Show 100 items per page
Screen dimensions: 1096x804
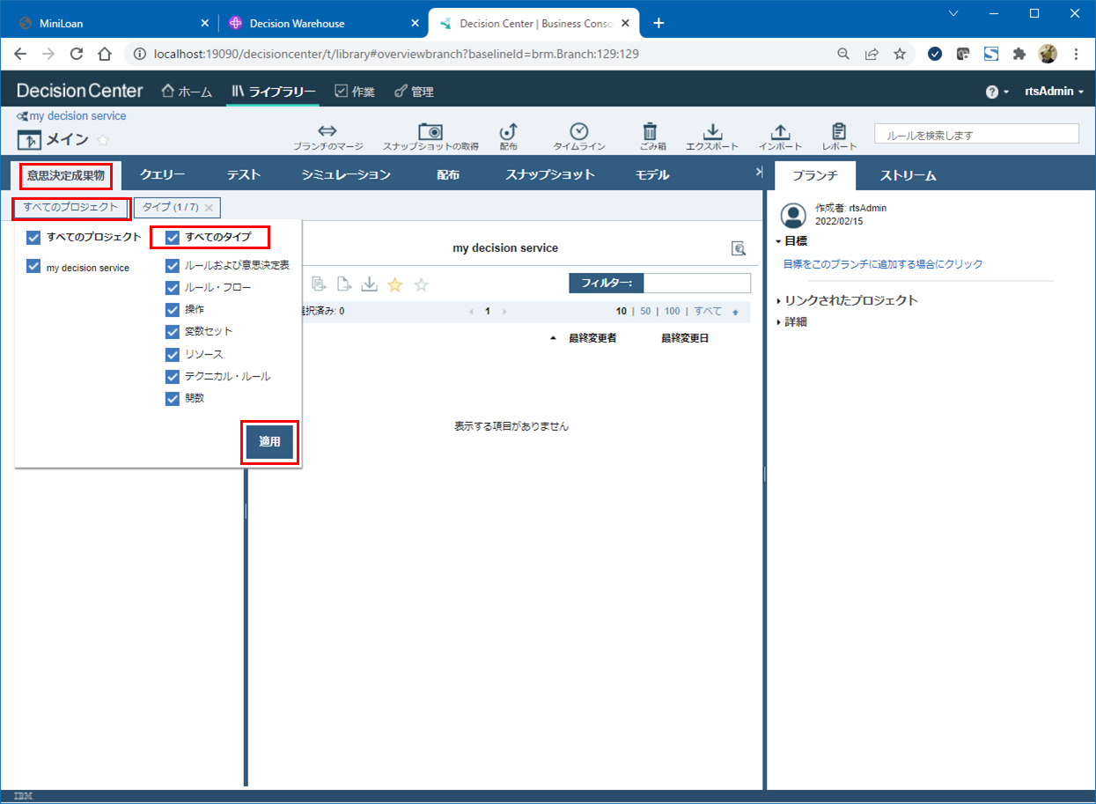[x=673, y=312]
